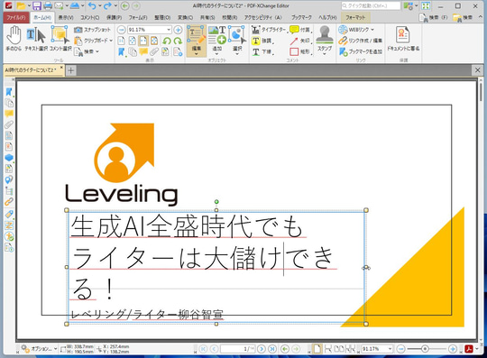Expand the zoom level dropdown in the ribbon
487x358 pixels.
(169, 30)
